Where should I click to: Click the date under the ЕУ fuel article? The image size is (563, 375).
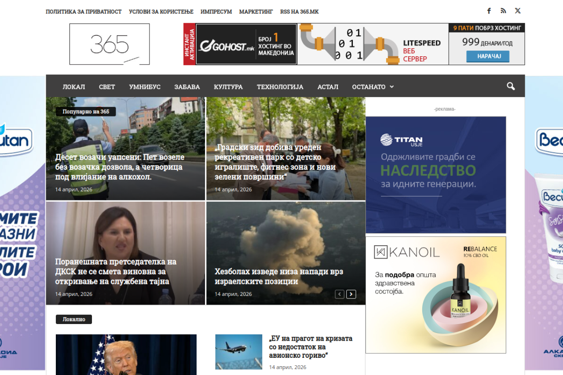[x=288, y=367]
